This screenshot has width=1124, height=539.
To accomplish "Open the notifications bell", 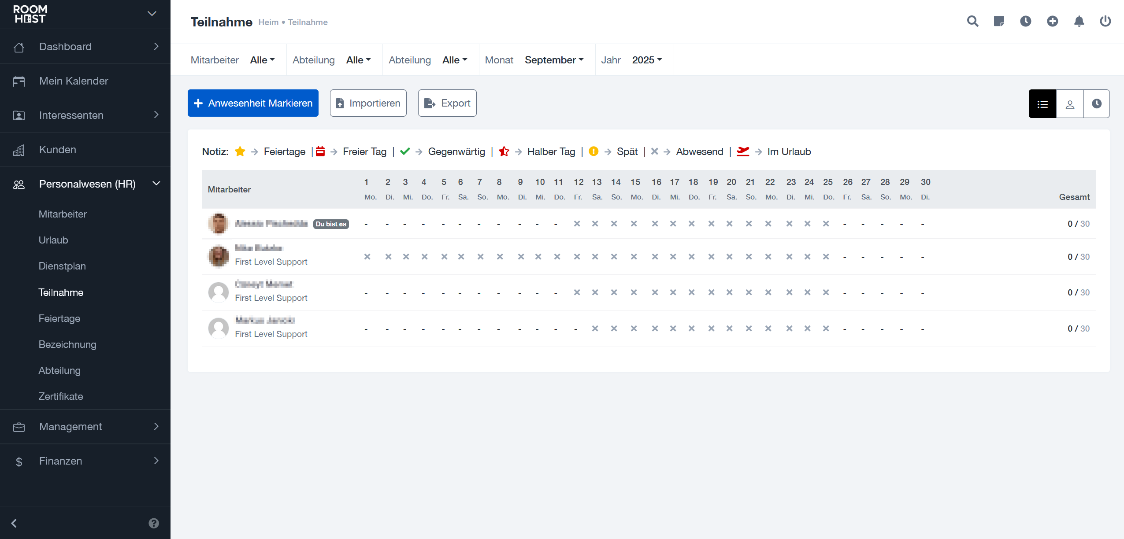I will click(1079, 21).
